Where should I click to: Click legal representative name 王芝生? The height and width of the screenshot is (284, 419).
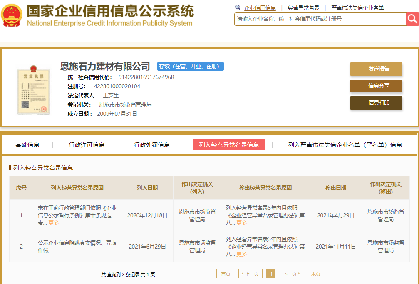tap(111, 95)
